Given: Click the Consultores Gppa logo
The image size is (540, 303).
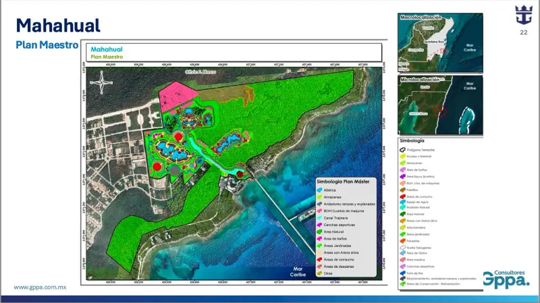Looking at the screenshot, I should (505, 278).
